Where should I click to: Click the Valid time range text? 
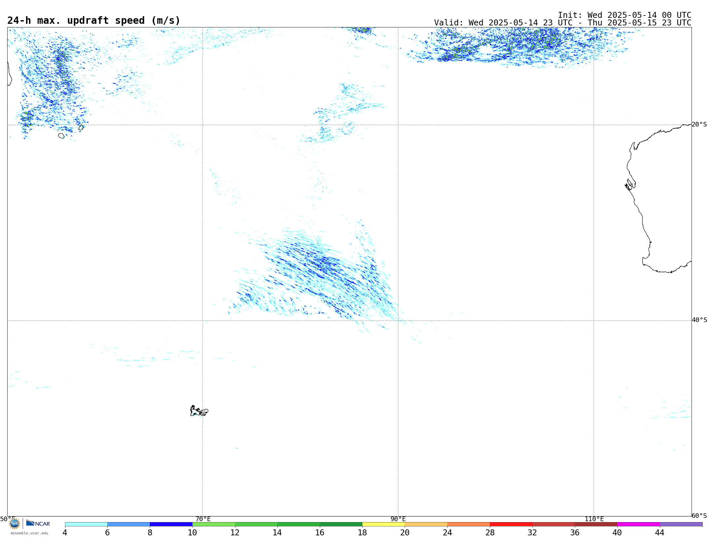click(x=562, y=23)
